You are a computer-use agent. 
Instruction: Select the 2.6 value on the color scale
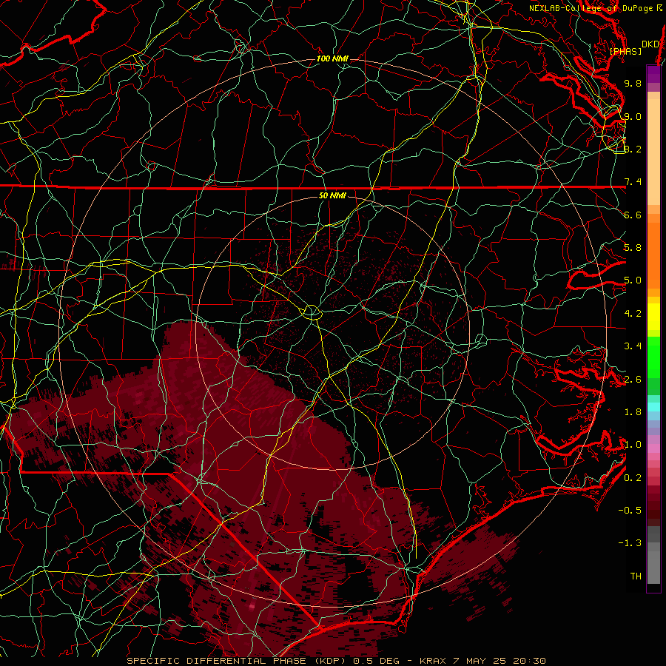click(633, 380)
